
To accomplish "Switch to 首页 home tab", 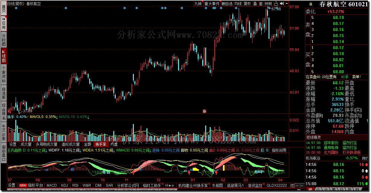I will pyautogui.click(x=4, y=8).
